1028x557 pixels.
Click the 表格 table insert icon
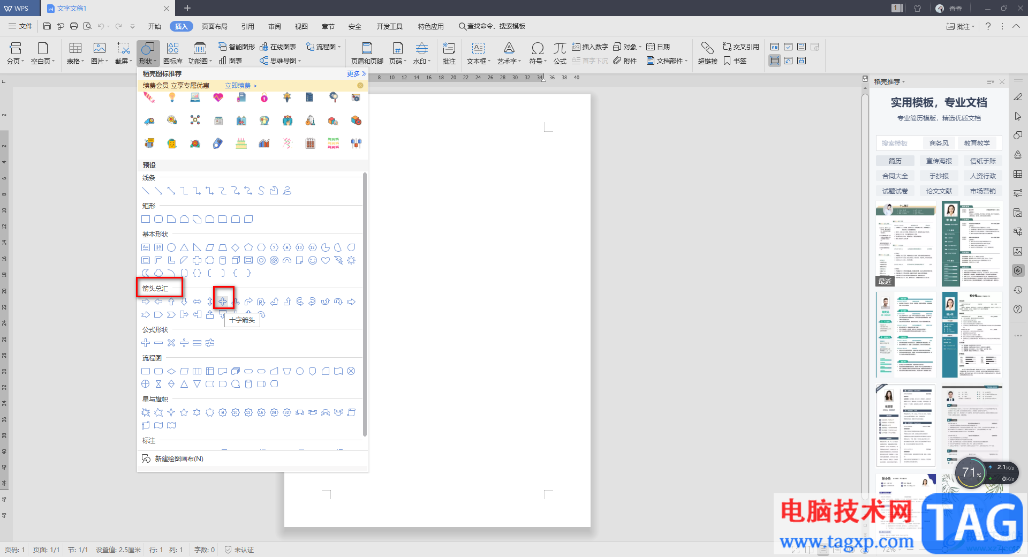[x=75, y=54]
